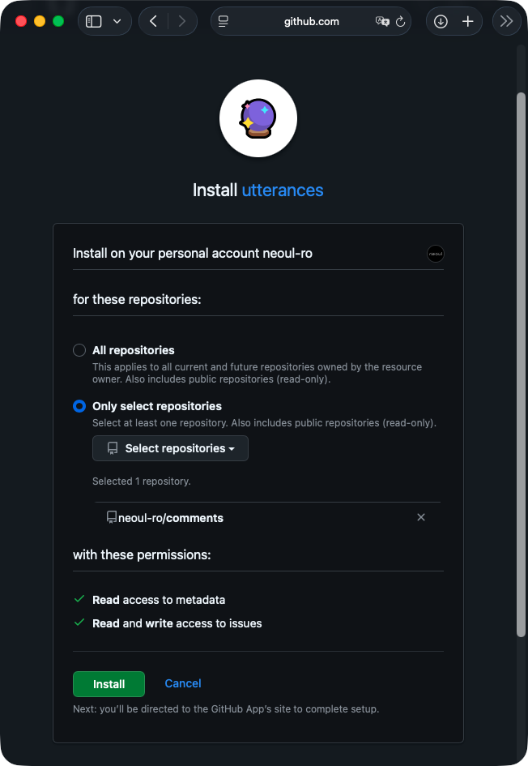Screen dimensions: 528x766
Task: Expand the Select repositories dropdown
Action: [x=170, y=448]
